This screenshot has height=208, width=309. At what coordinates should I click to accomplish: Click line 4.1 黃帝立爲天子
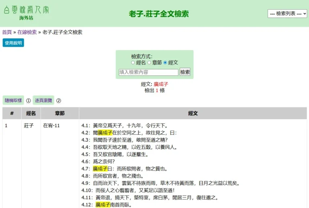[x=125, y=126]
